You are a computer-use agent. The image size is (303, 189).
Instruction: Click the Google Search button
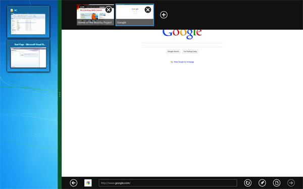click(173, 51)
